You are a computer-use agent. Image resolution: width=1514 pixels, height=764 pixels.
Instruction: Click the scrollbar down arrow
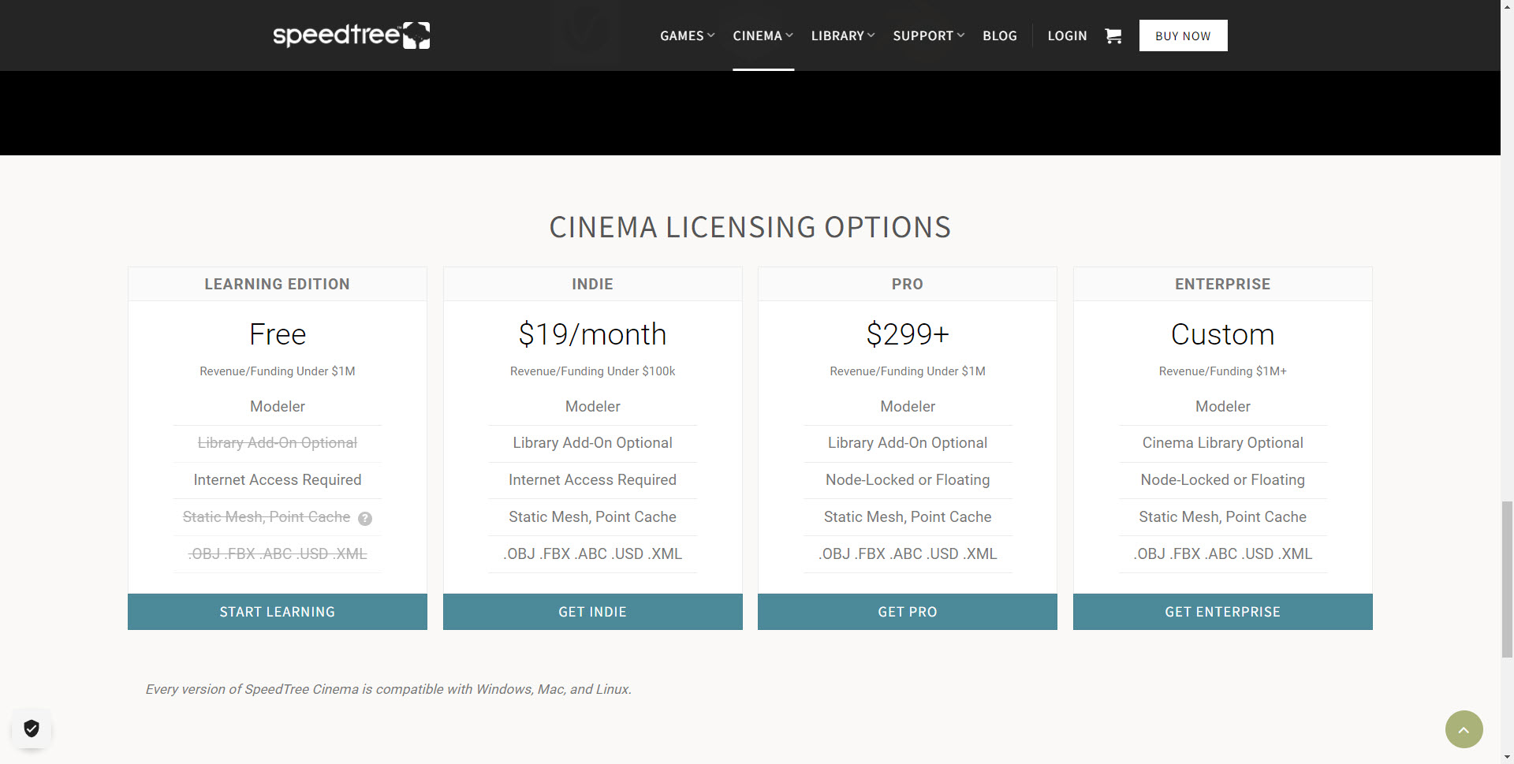[x=1507, y=757]
